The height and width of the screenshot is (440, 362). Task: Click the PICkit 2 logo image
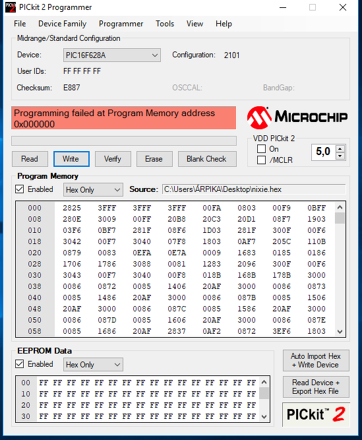(x=316, y=415)
